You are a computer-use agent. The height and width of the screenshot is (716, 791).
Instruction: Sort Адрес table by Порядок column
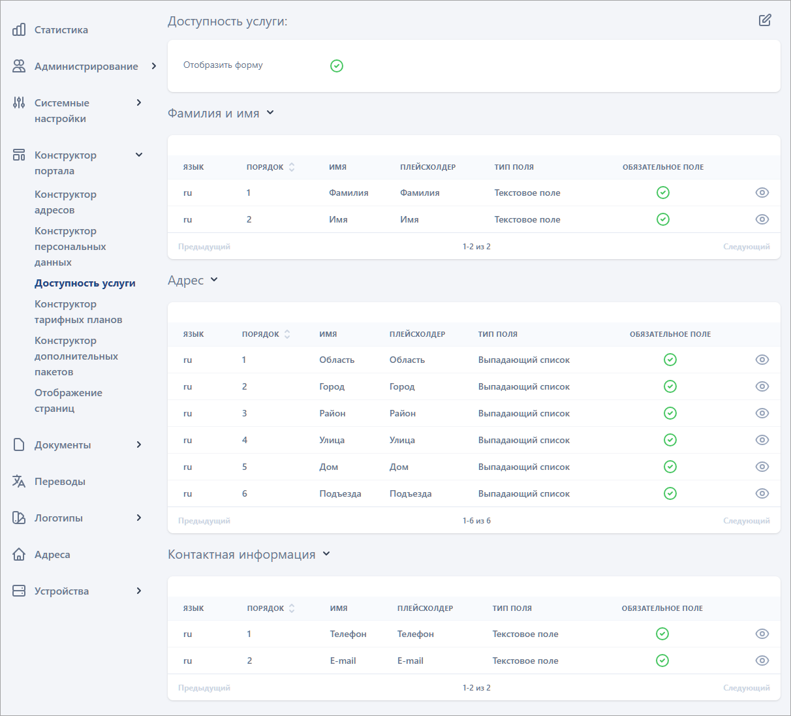click(x=287, y=334)
